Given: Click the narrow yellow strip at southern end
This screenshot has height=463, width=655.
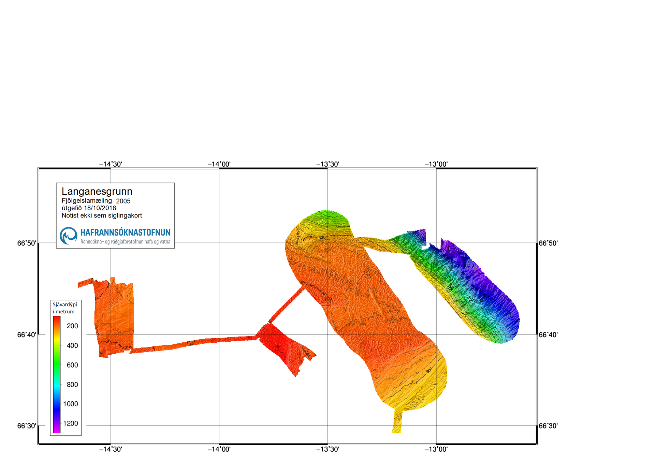Looking at the screenshot, I should (x=397, y=423).
